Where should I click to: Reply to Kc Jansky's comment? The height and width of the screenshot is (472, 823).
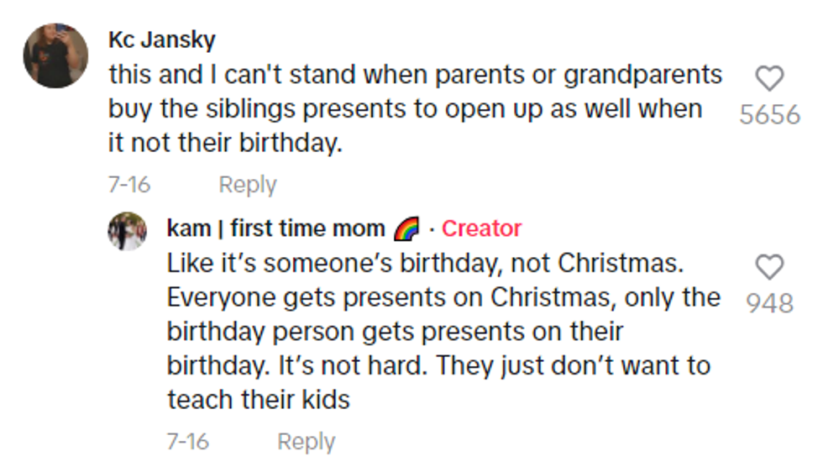point(247,185)
